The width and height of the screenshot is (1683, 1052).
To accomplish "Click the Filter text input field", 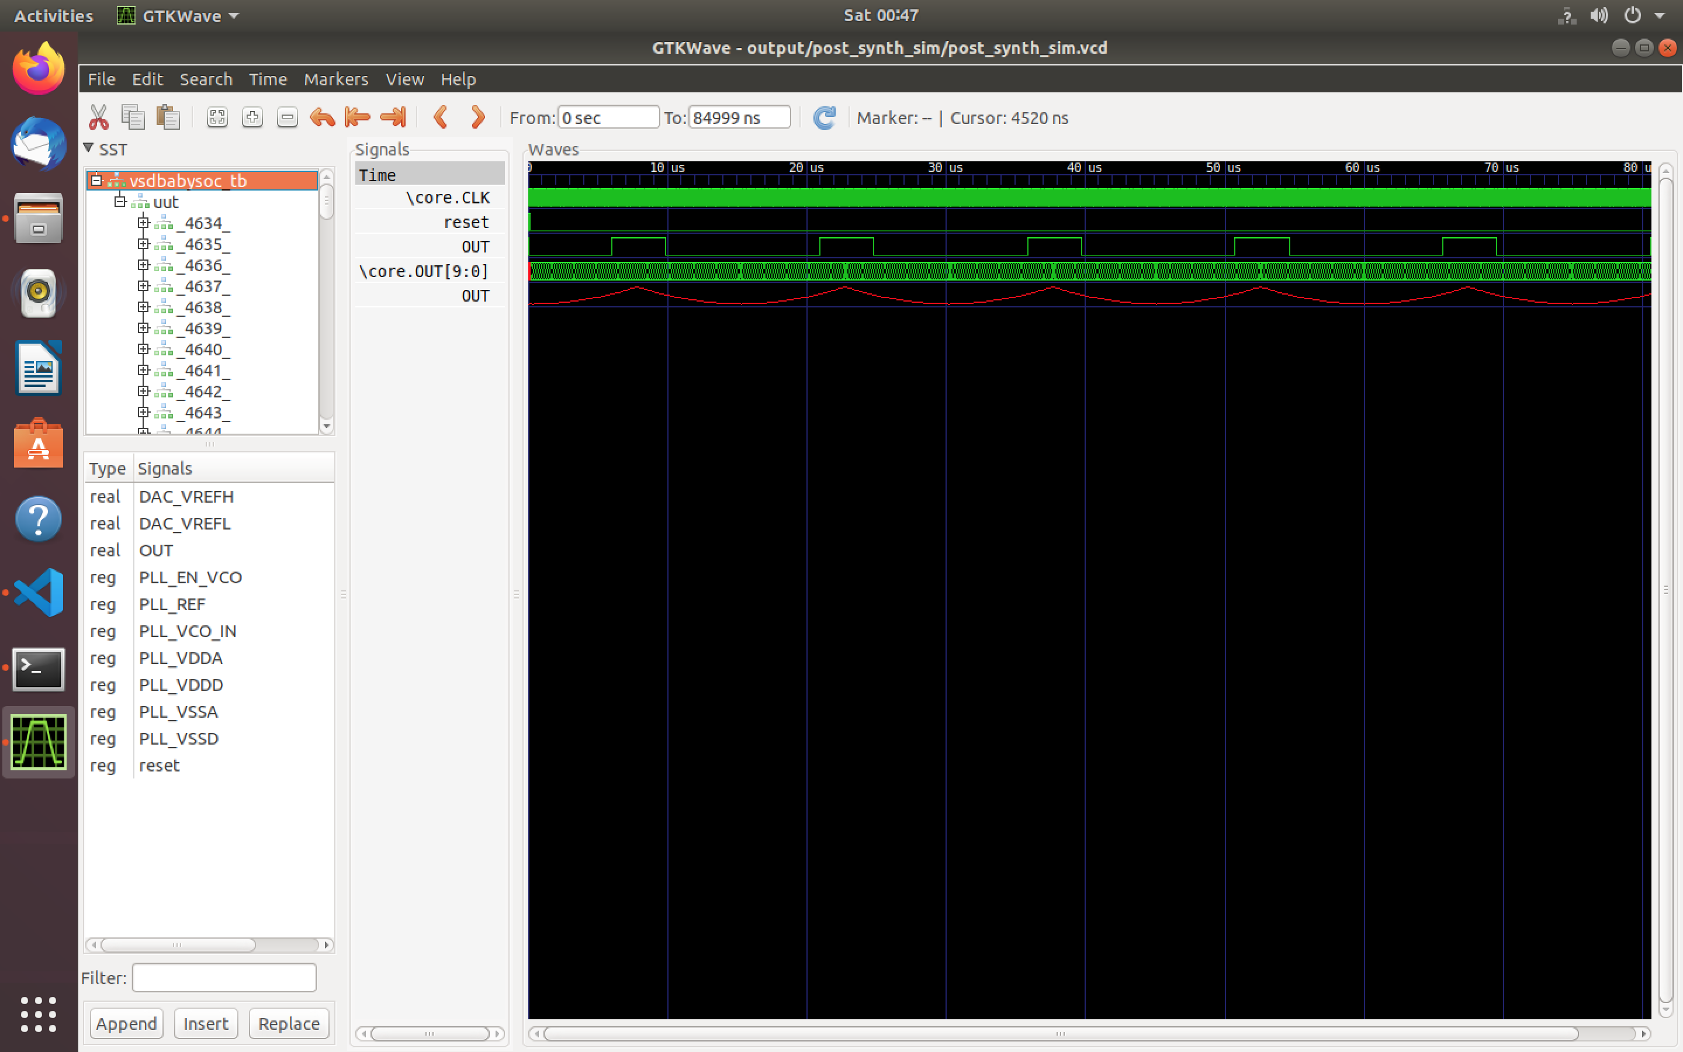I will [224, 978].
